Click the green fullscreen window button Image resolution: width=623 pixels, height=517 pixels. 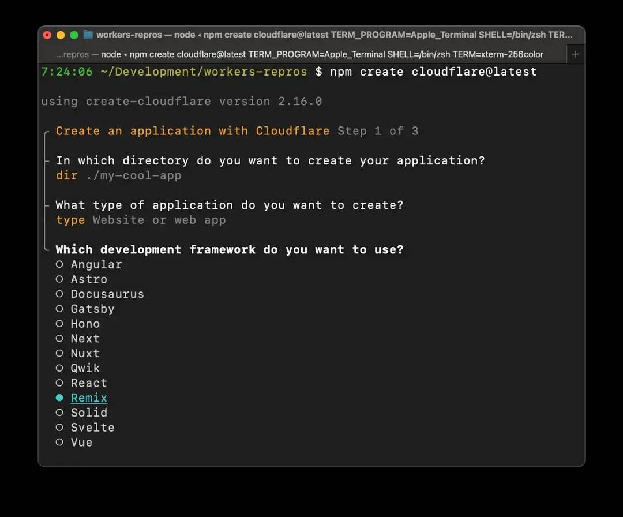tap(74, 35)
